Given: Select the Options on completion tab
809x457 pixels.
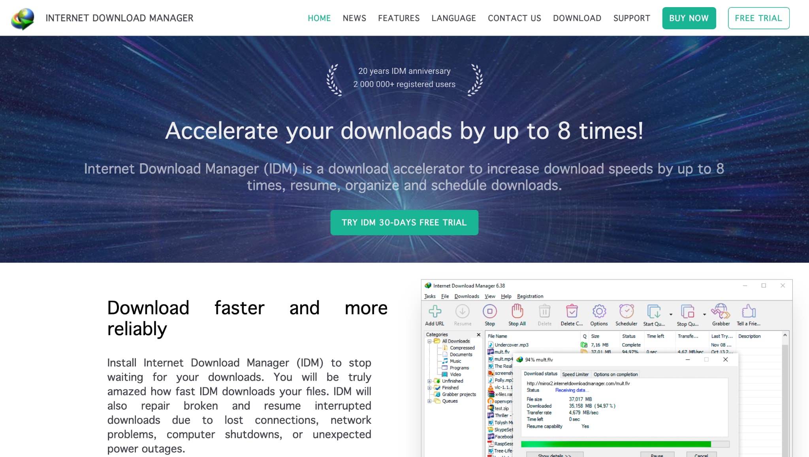Looking at the screenshot, I should tap(615, 374).
